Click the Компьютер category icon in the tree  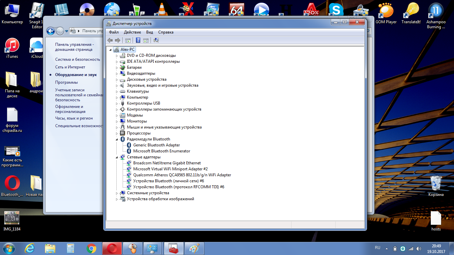pyautogui.click(x=122, y=97)
